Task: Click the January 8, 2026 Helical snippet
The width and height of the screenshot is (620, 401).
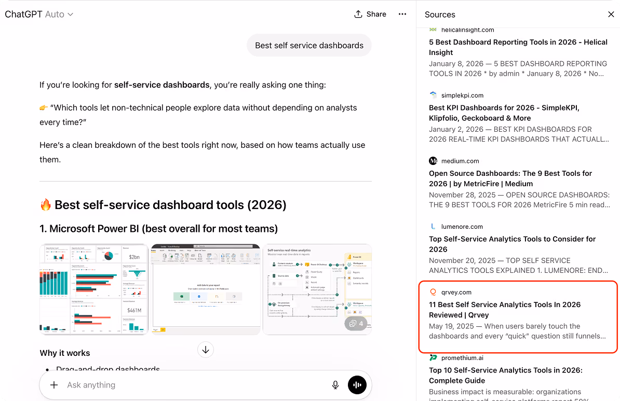Action: pyautogui.click(x=518, y=69)
